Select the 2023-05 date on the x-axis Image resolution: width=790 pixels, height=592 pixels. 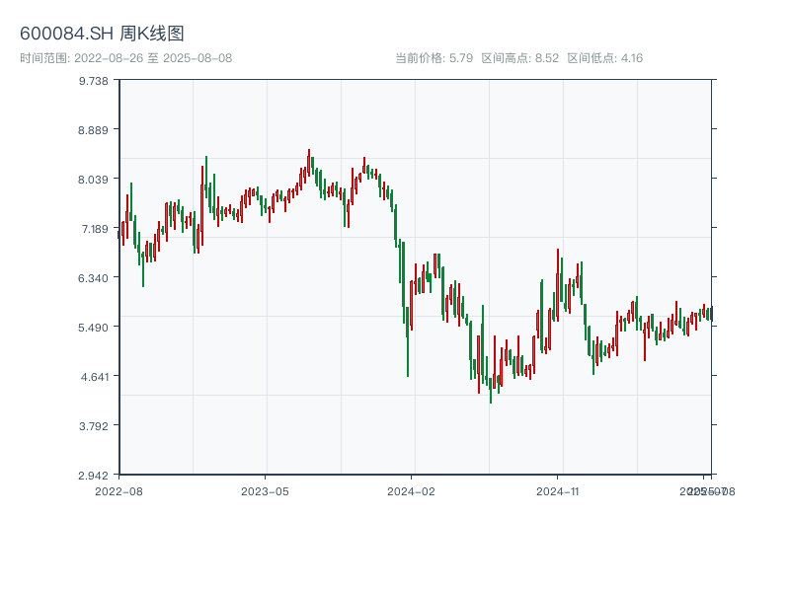(x=265, y=490)
